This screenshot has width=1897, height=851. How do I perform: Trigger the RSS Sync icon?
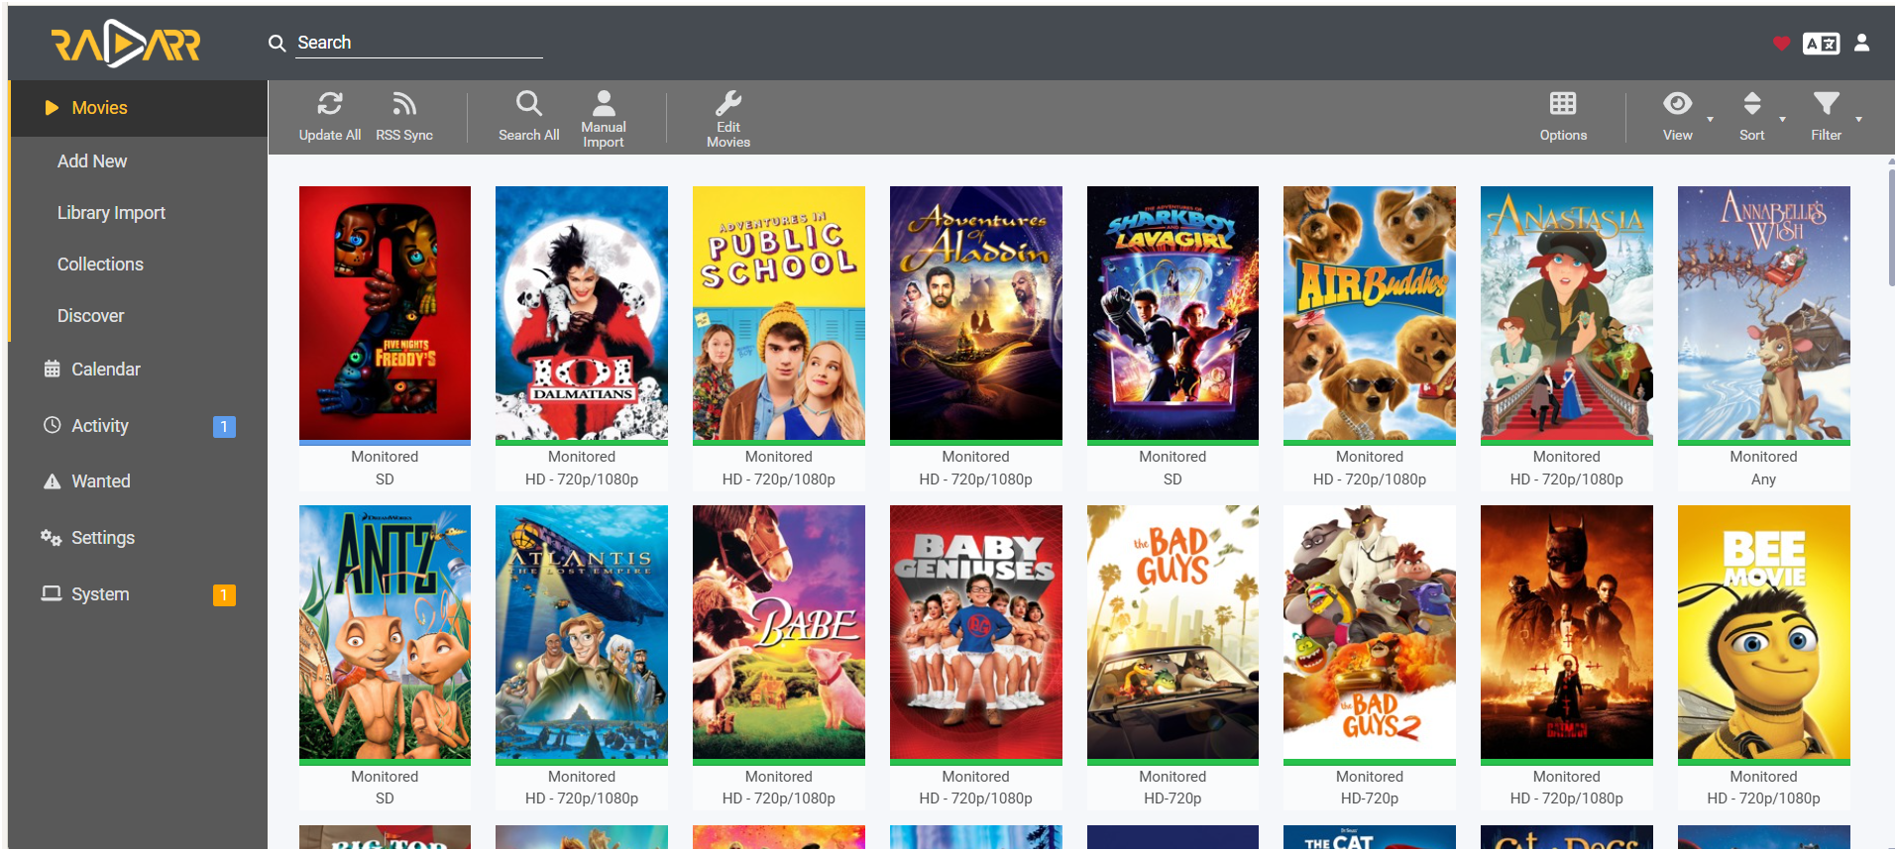point(403,105)
